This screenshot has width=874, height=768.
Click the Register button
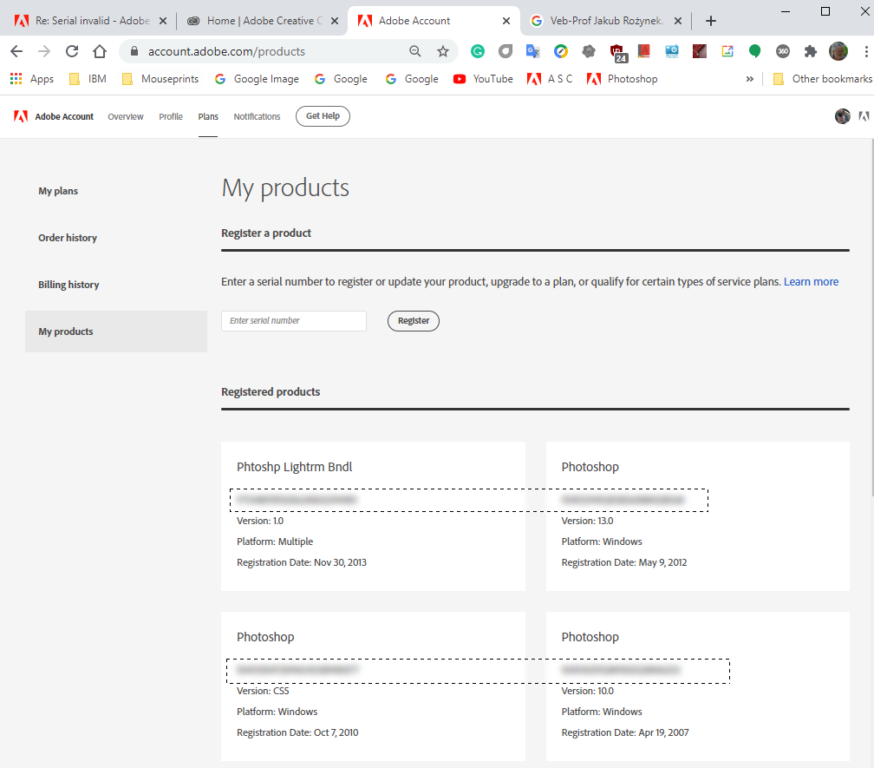tap(413, 321)
